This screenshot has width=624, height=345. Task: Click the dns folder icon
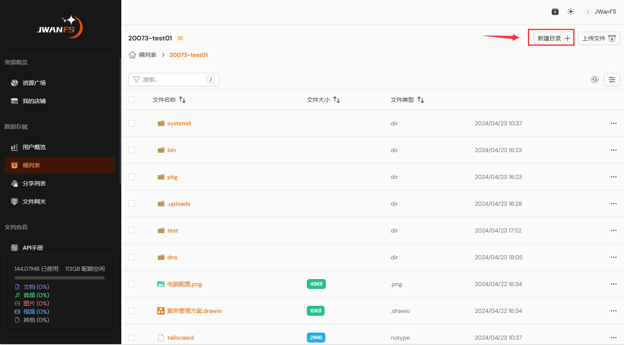(161, 257)
